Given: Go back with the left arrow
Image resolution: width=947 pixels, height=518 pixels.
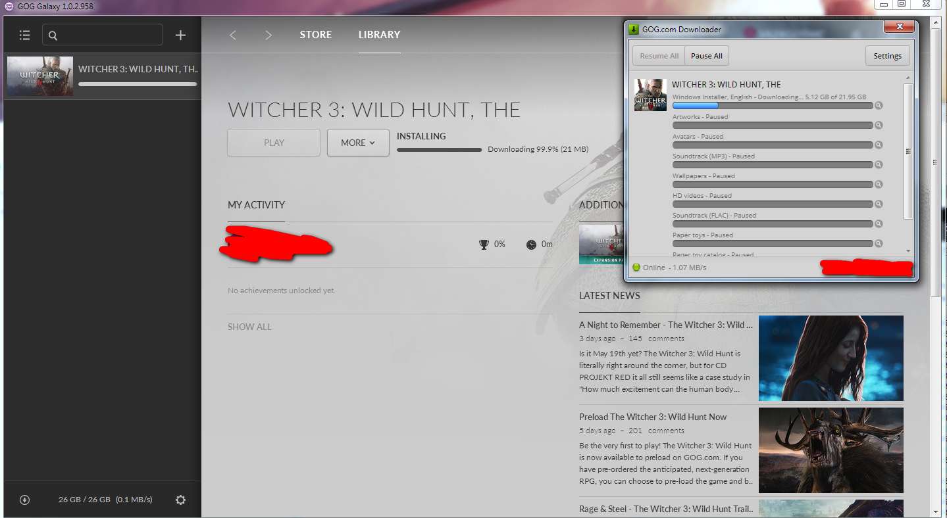Looking at the screenshot, I should tap(232, 35).
